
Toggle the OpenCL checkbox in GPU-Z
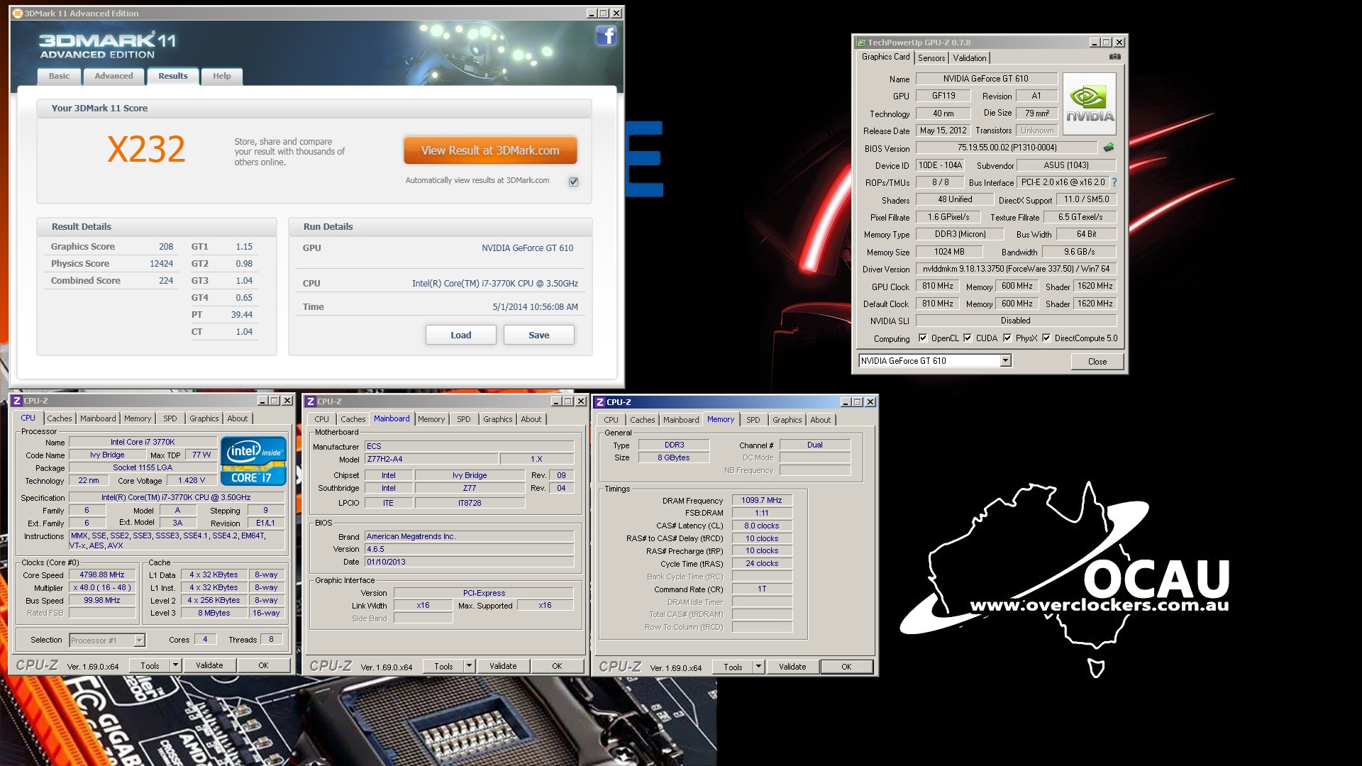pos(922,338)
